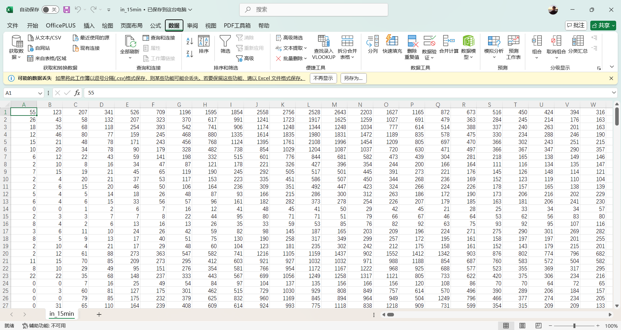Click the Save floppy disk icon

(67, 10)
